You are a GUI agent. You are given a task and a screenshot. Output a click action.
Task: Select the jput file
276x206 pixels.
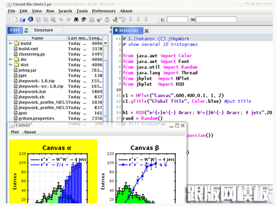pyautogui.click(x=23, y=113)
